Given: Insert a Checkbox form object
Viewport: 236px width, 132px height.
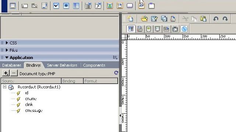Looking at the screenshot, I should [56, 6].
